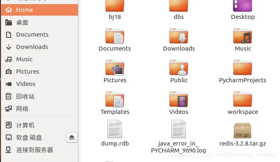
Task: Select Documents in the sidebar
Action: pyautogui.click(x=40, y=35)
